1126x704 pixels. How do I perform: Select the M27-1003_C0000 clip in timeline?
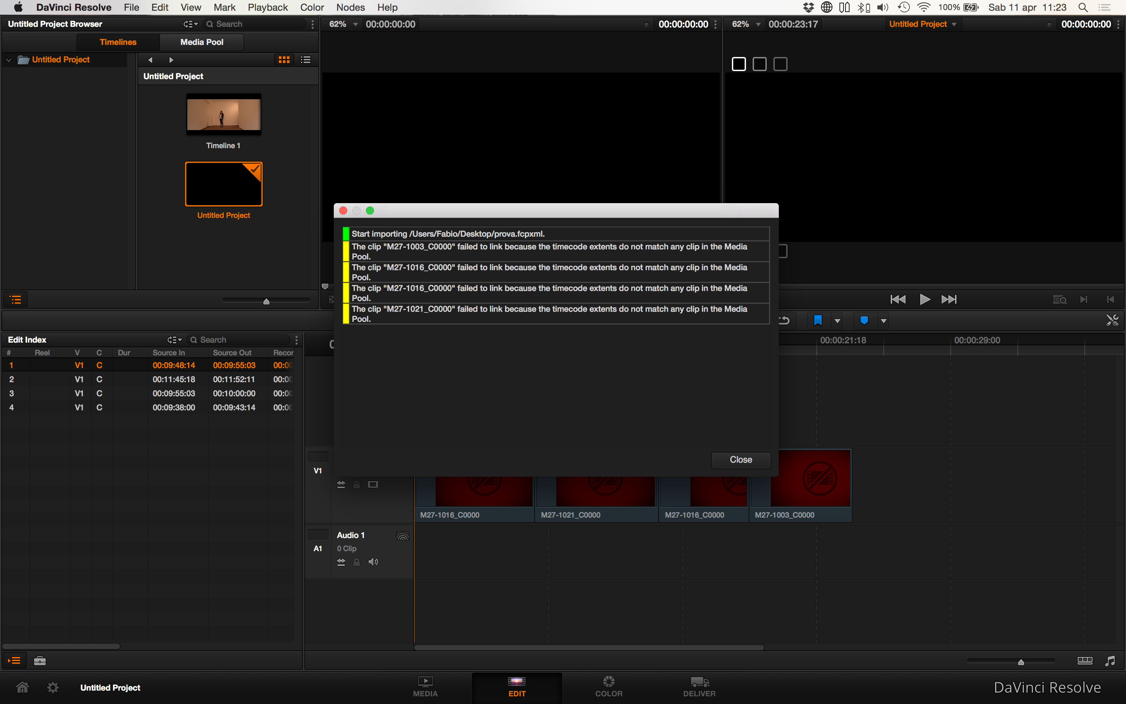pyautogui.click(x=801, y=486)
